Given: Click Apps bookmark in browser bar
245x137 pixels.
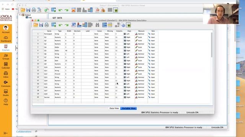Looking at the screenshot, I should 6,9.
